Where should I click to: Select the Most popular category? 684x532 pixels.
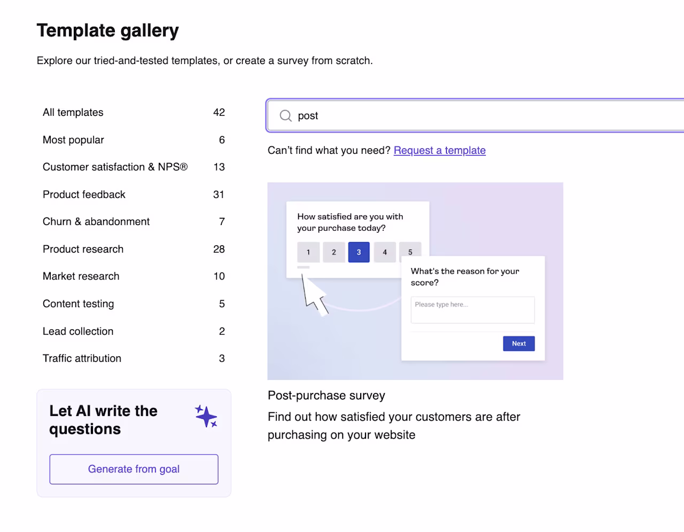coord(134,140)
